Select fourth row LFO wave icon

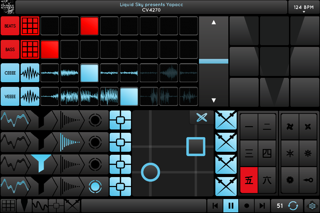(15, 187)
